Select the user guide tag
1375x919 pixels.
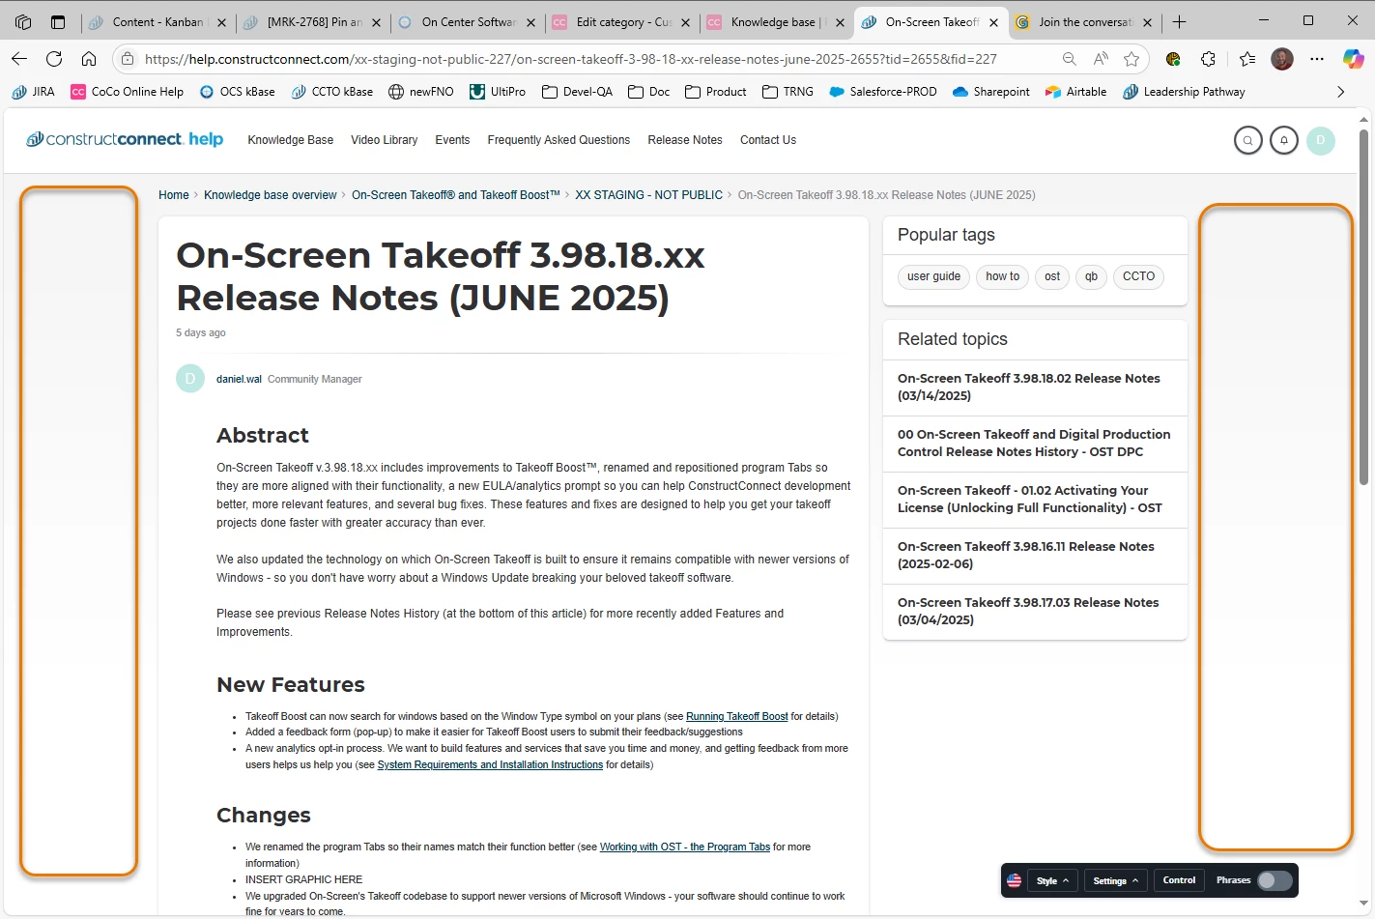933,276
